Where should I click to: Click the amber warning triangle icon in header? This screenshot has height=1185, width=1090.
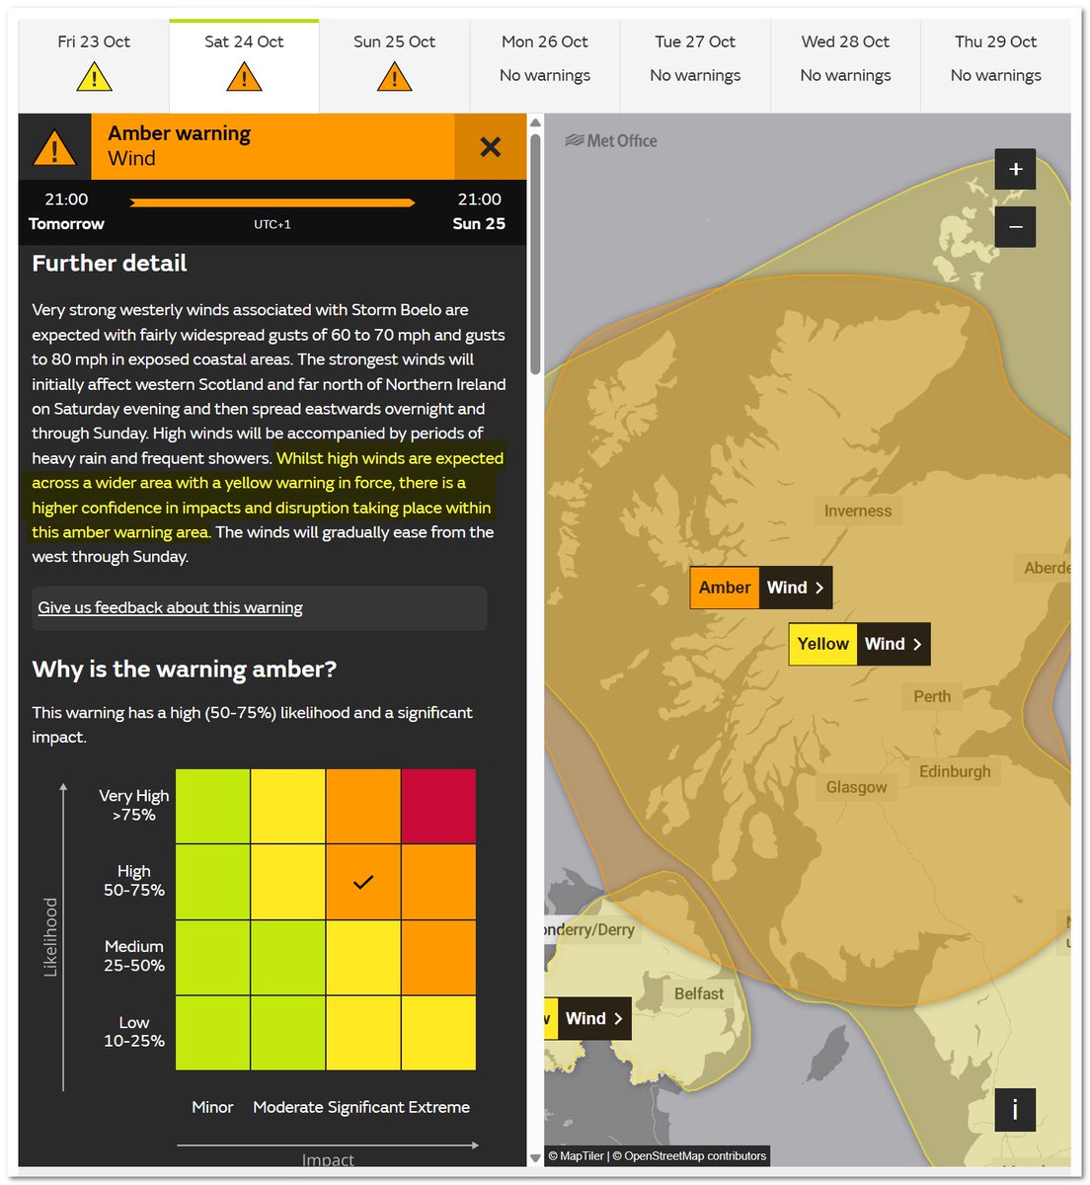[54, 147]
